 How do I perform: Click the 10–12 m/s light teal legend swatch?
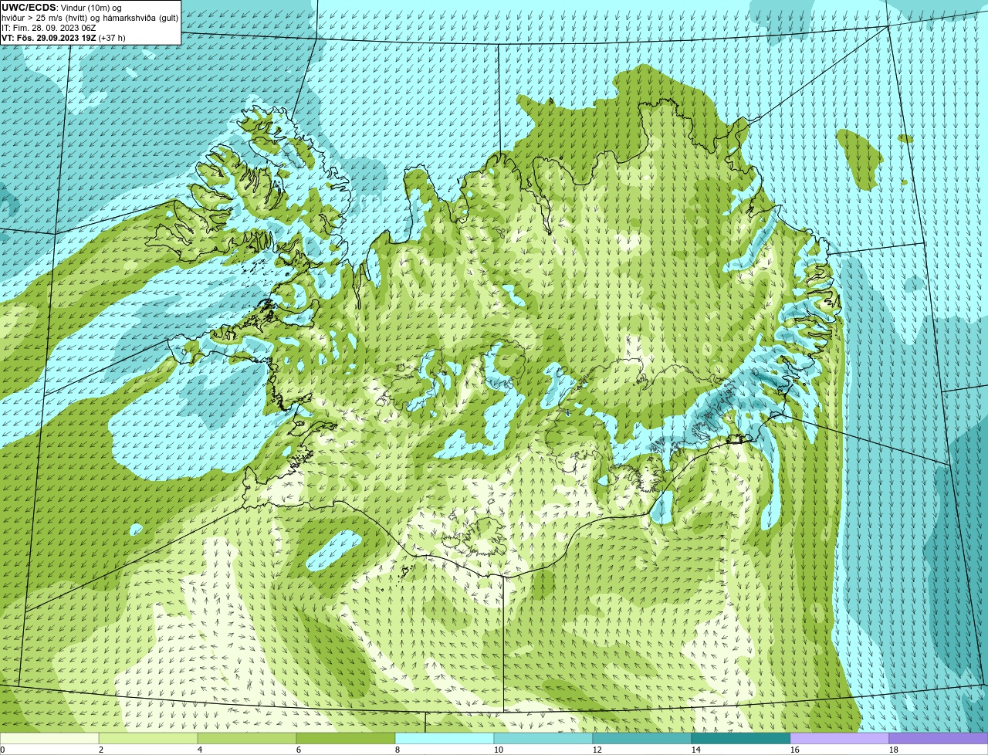coord(543,739)
